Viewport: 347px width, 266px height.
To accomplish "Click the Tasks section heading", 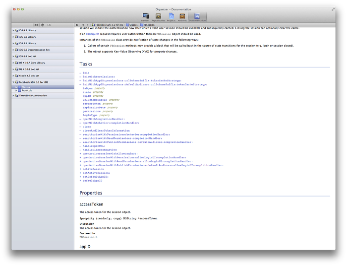I will point(86,64).
